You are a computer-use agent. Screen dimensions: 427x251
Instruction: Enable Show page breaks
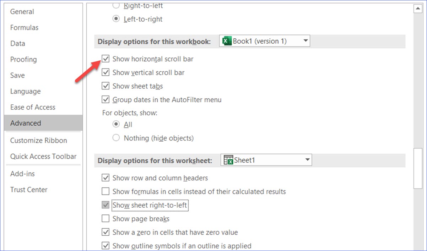click(x=106, y=218)
